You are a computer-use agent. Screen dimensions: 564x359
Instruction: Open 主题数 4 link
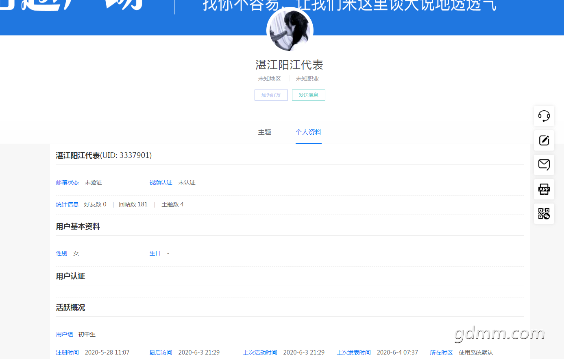click(x=172, y=204)
